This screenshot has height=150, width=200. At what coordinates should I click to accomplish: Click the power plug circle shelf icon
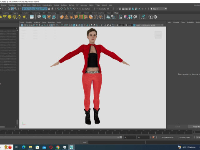point(150,17)
